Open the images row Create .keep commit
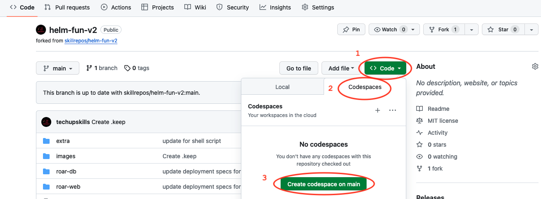The height and width of the screenshot is (199, 541). tap(179, 156)
